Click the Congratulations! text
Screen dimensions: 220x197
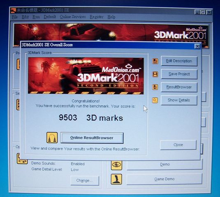coord(86,101)
